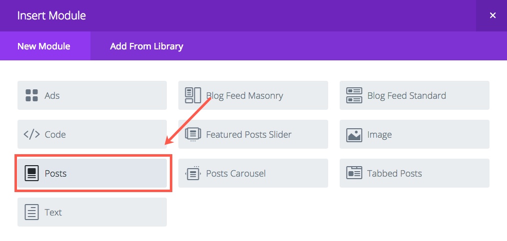Choose the Blog Feed Masonry module
Viewport: 507px width, 241px height.
(x=253, y=95)
